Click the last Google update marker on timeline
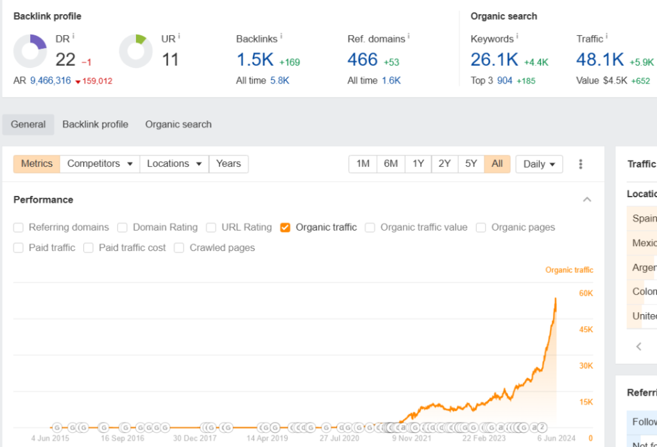The height and width of the screenshot is (447, 657). pos(542,427)
